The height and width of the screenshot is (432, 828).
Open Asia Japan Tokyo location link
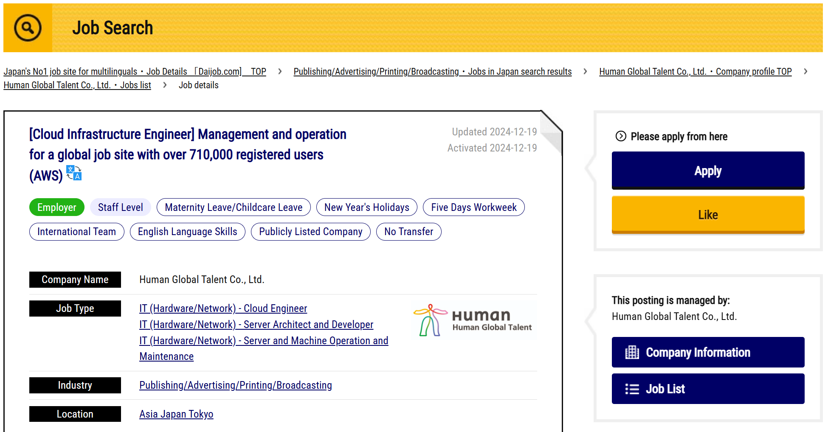click(176, 414)
